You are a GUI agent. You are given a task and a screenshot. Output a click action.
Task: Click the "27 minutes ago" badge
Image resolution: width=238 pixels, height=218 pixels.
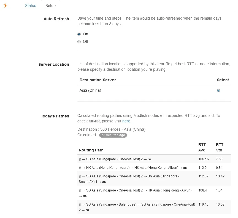click(113, 135)
